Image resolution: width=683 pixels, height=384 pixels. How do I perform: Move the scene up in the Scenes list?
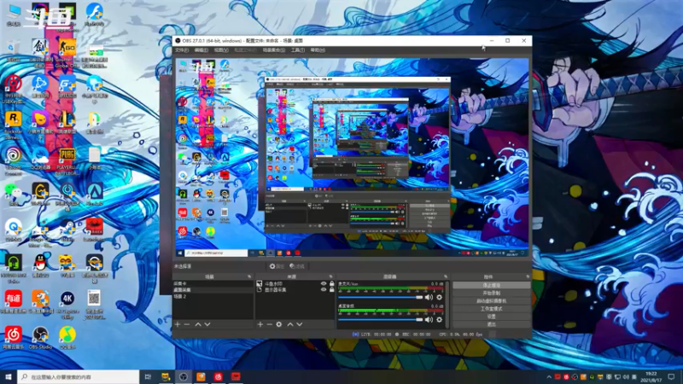tap(198, 324)
